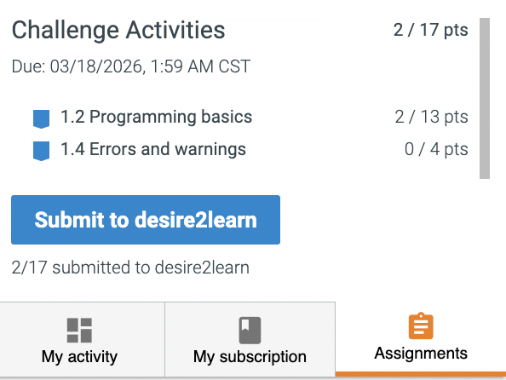Open 1.4 Errors and warnings section
The width and height of the screenshot is (506, 380).
coord(153,149)
